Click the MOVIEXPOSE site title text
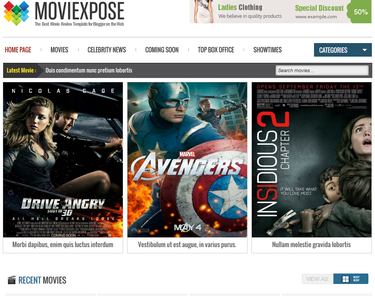This screenshot has height=296, width=375. (79, 11)
